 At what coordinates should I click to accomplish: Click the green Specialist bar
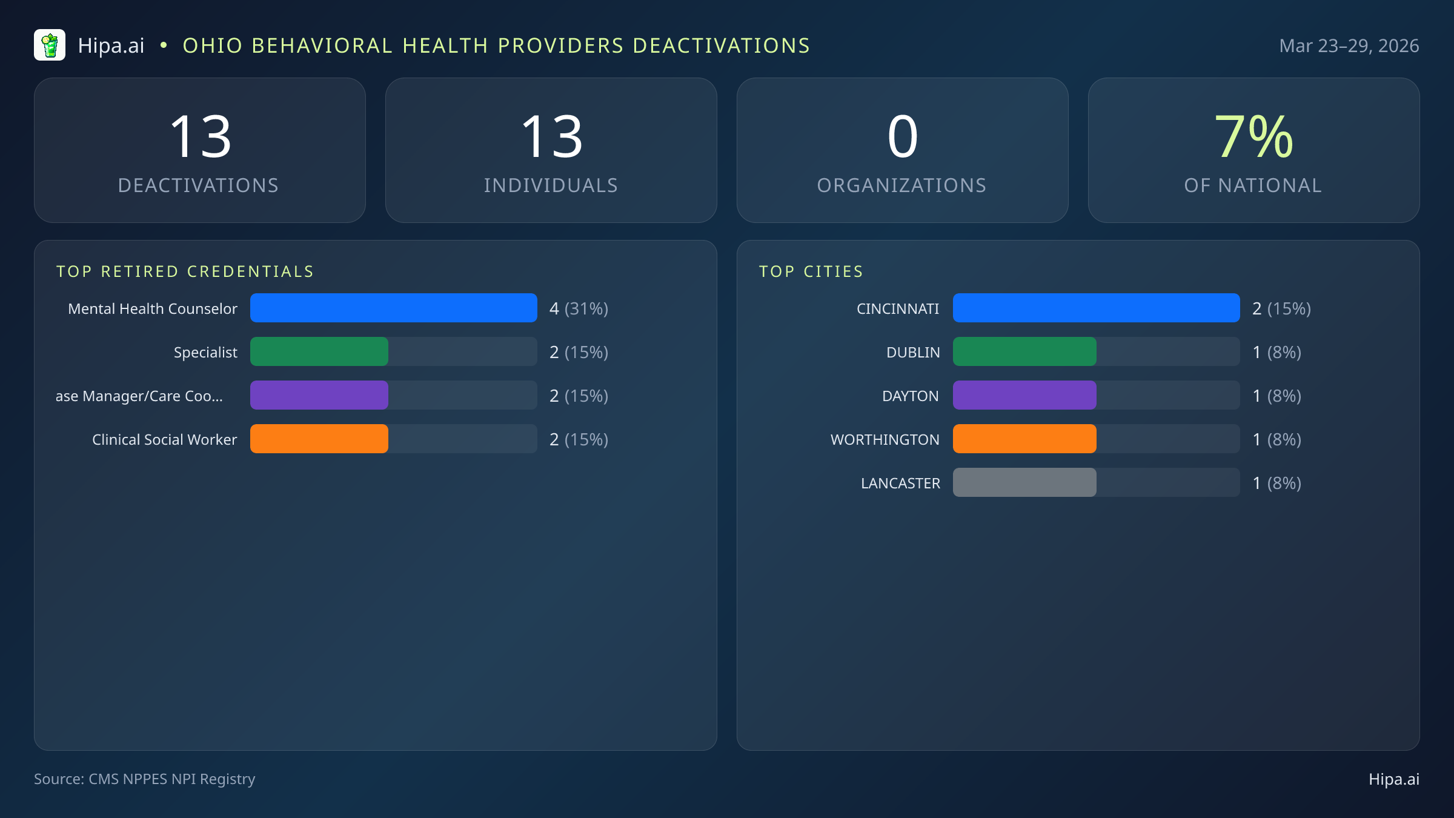tap(319, 351)
